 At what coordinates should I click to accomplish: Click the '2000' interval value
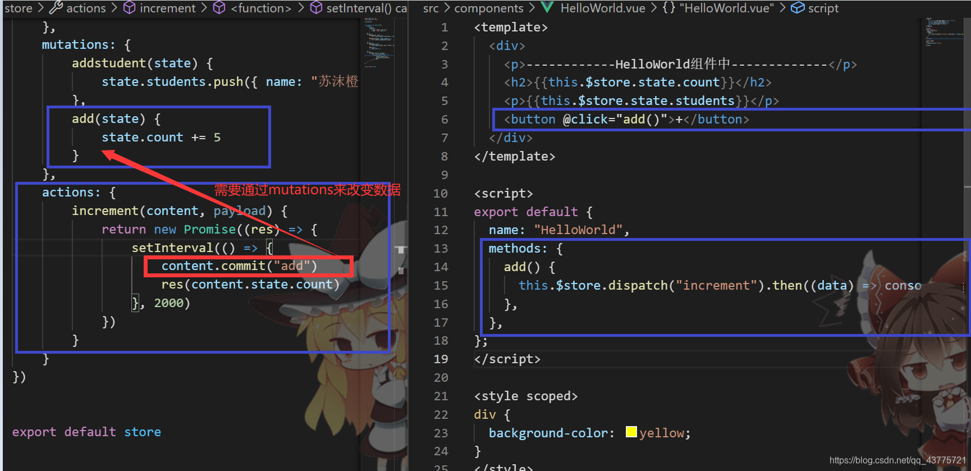pyautogui.click(x=169, y=303)
